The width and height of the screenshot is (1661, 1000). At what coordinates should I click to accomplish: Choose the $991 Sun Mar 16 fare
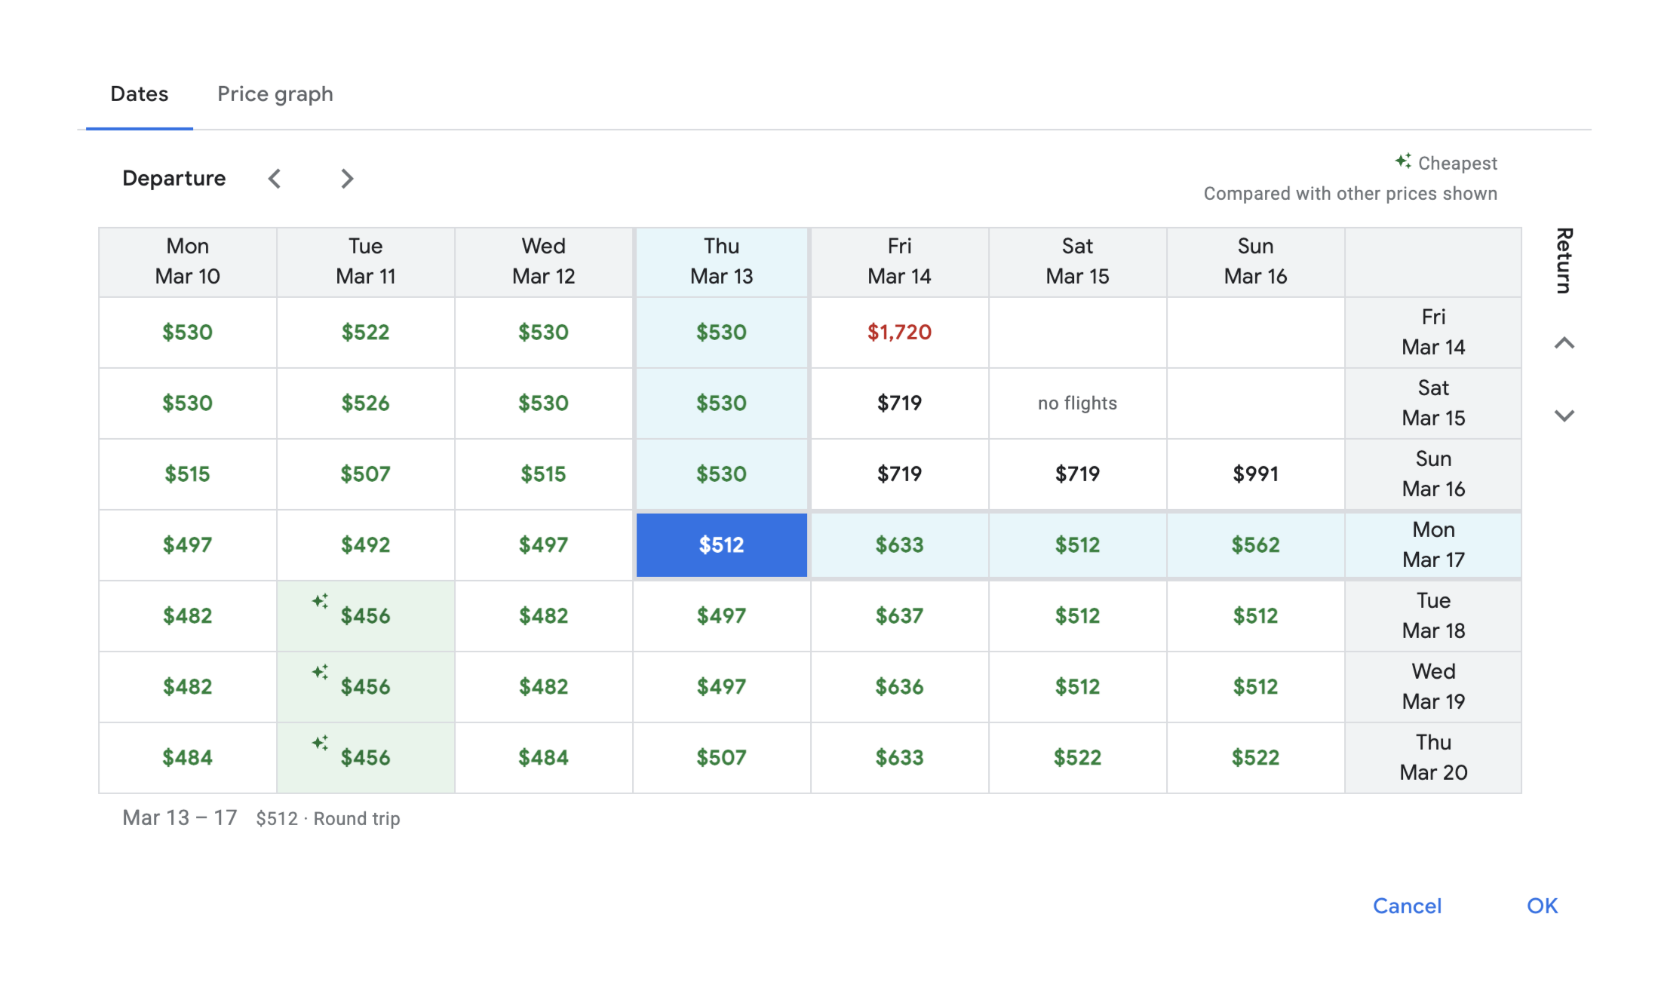point(1256,474)
